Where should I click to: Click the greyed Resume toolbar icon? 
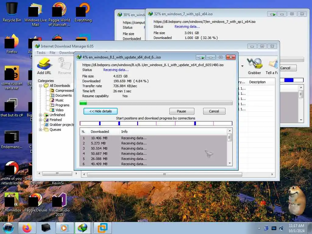65,66
